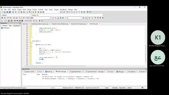Pause the debugger with Break icon
The width and height of the screenshot is (169, 95).
(82, 12)
